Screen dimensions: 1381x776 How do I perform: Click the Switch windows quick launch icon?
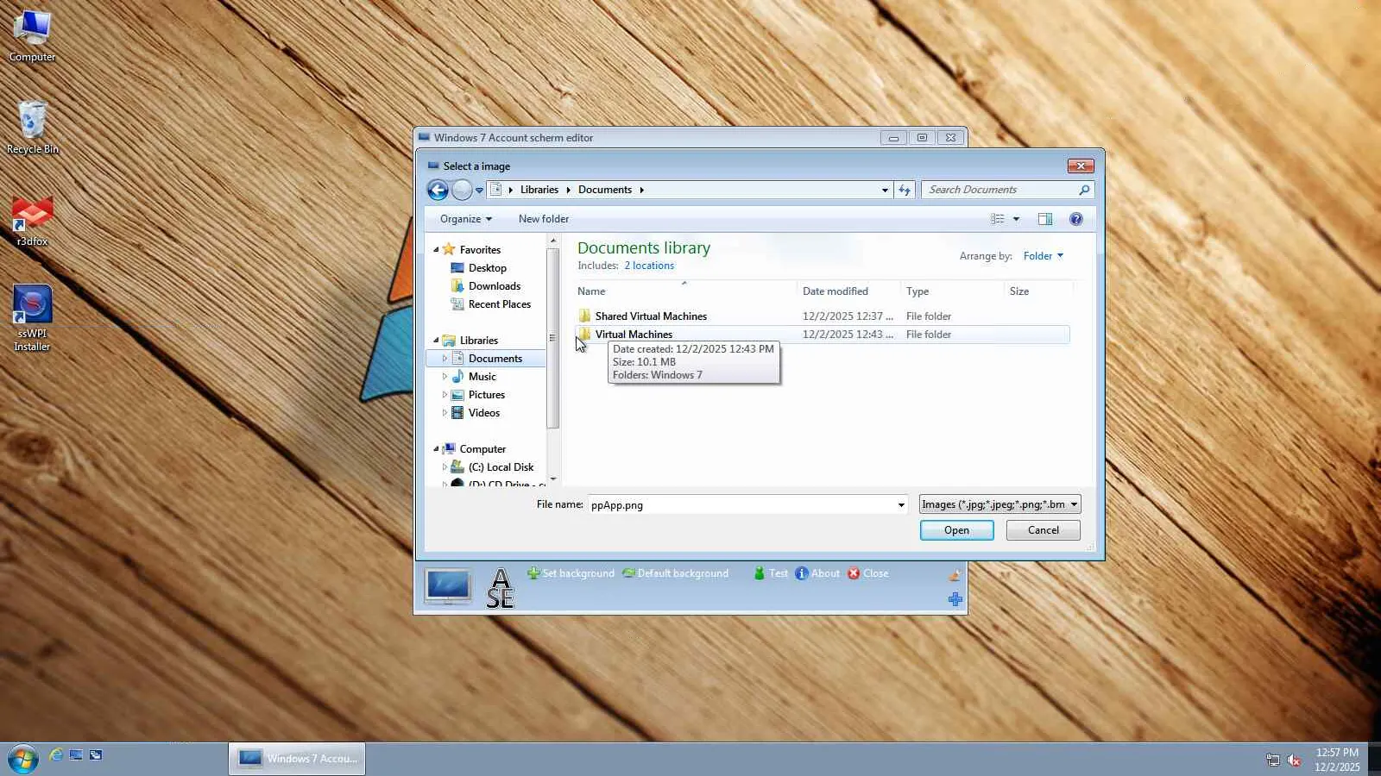point(96,755)
